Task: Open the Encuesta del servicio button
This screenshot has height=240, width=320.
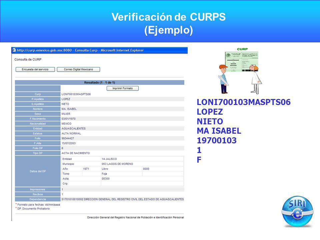Action: pyautogui.click(x=35, y=69)
